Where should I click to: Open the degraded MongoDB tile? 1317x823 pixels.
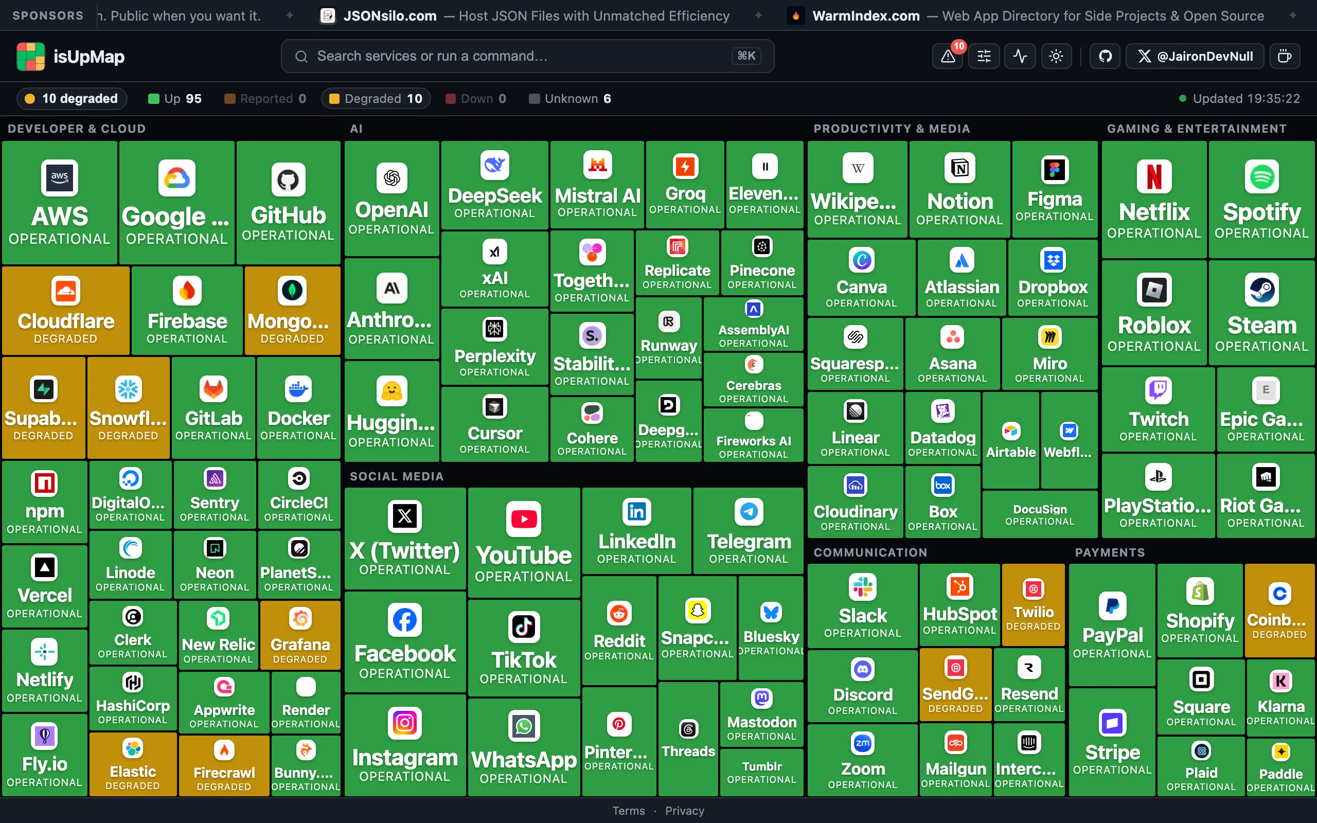(292, 310)
